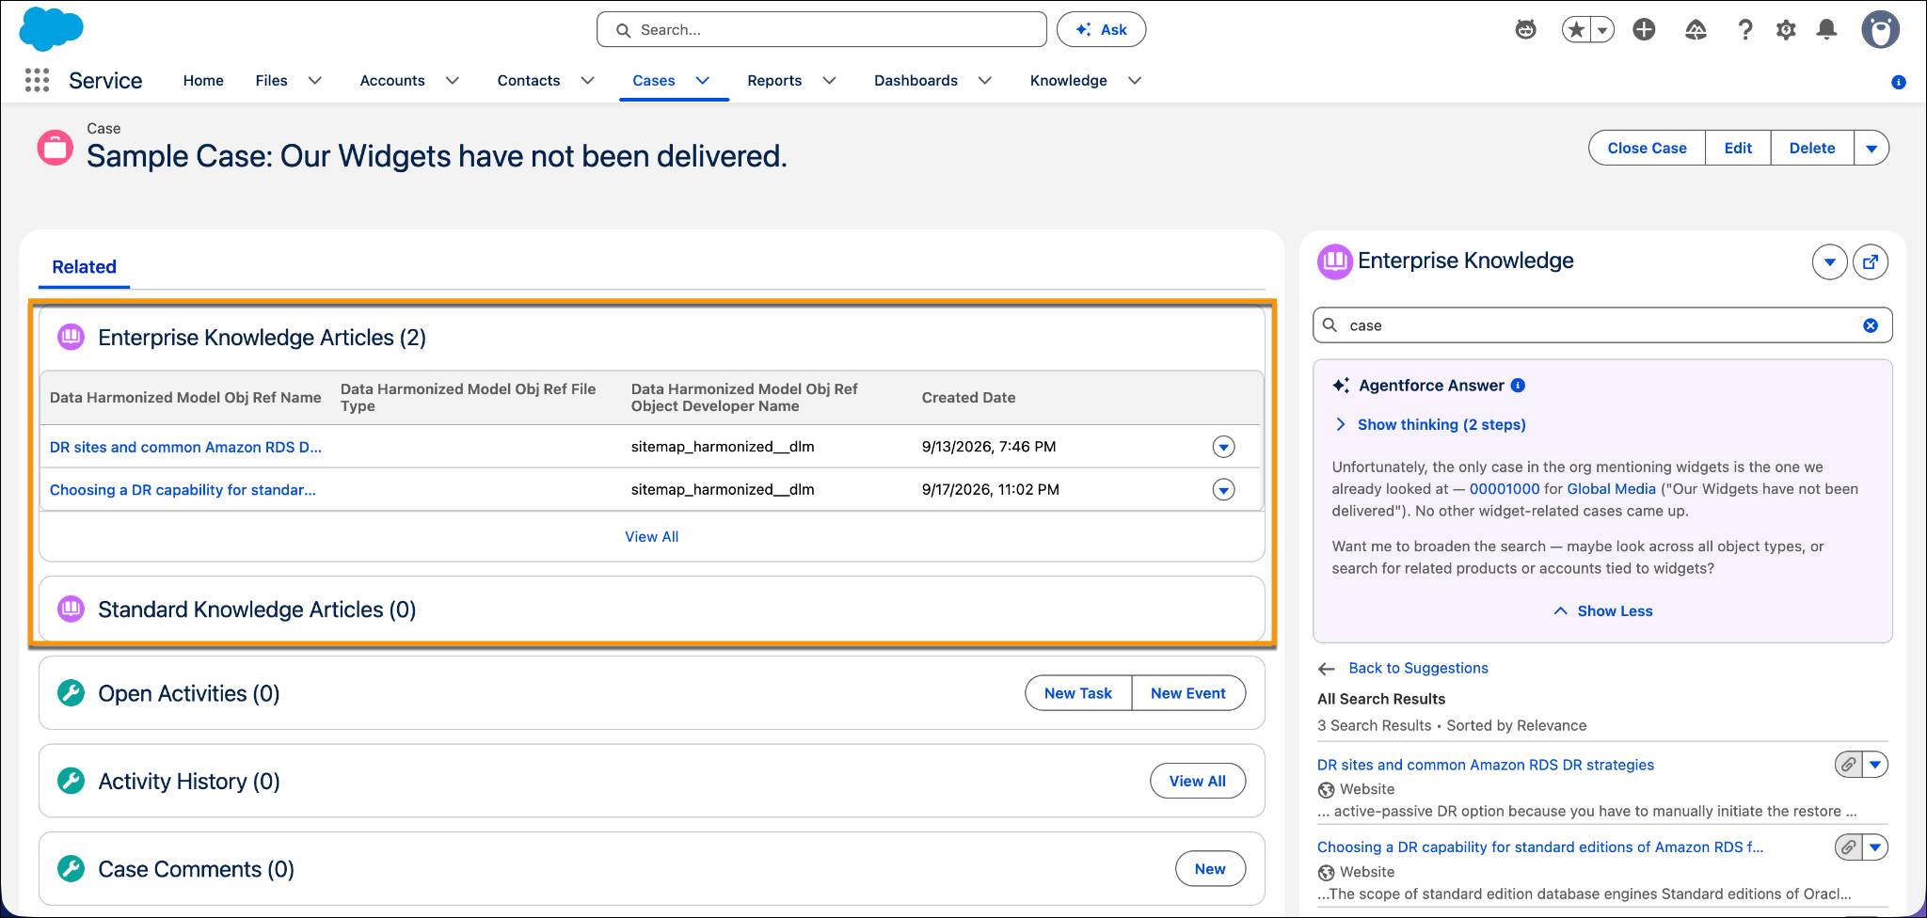Click the Salesforce cloud logo
1927x918 pixels.
click(51, 28)
